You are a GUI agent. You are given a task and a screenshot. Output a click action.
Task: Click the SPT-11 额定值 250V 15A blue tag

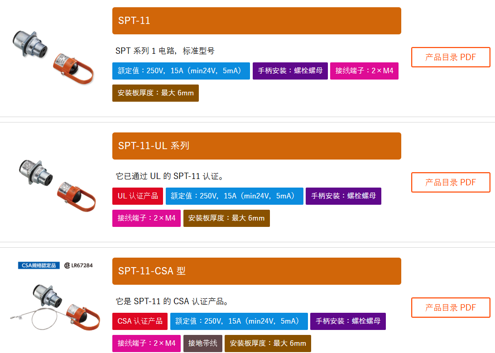pos(181,71)
